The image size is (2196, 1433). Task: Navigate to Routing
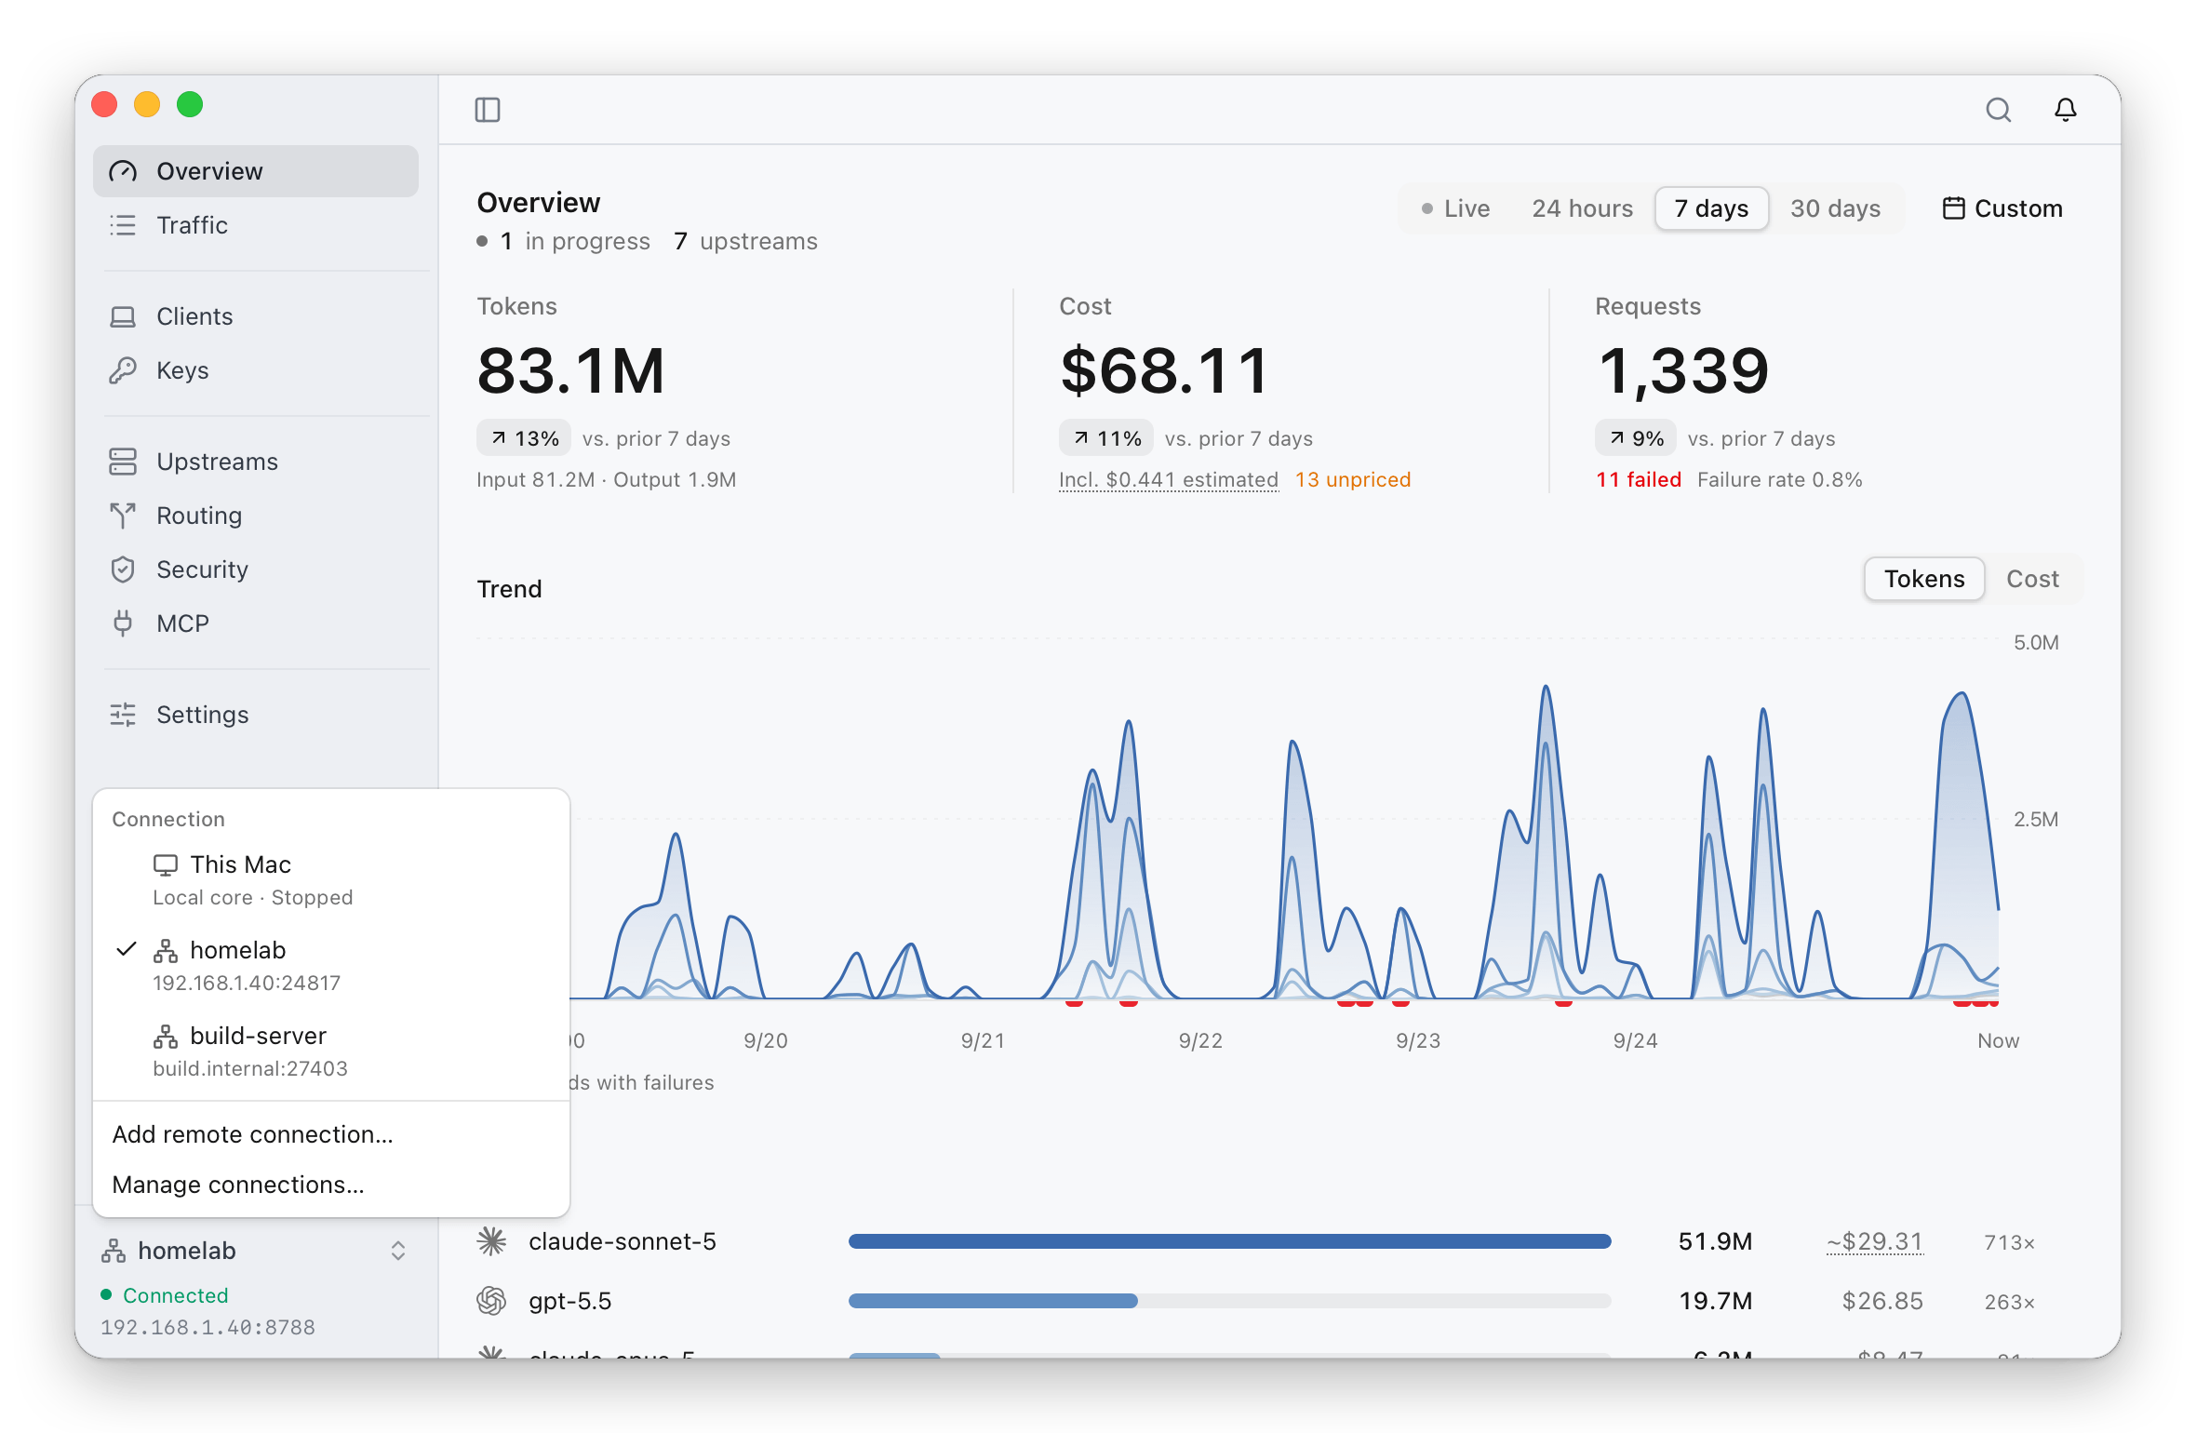point(256,516)
